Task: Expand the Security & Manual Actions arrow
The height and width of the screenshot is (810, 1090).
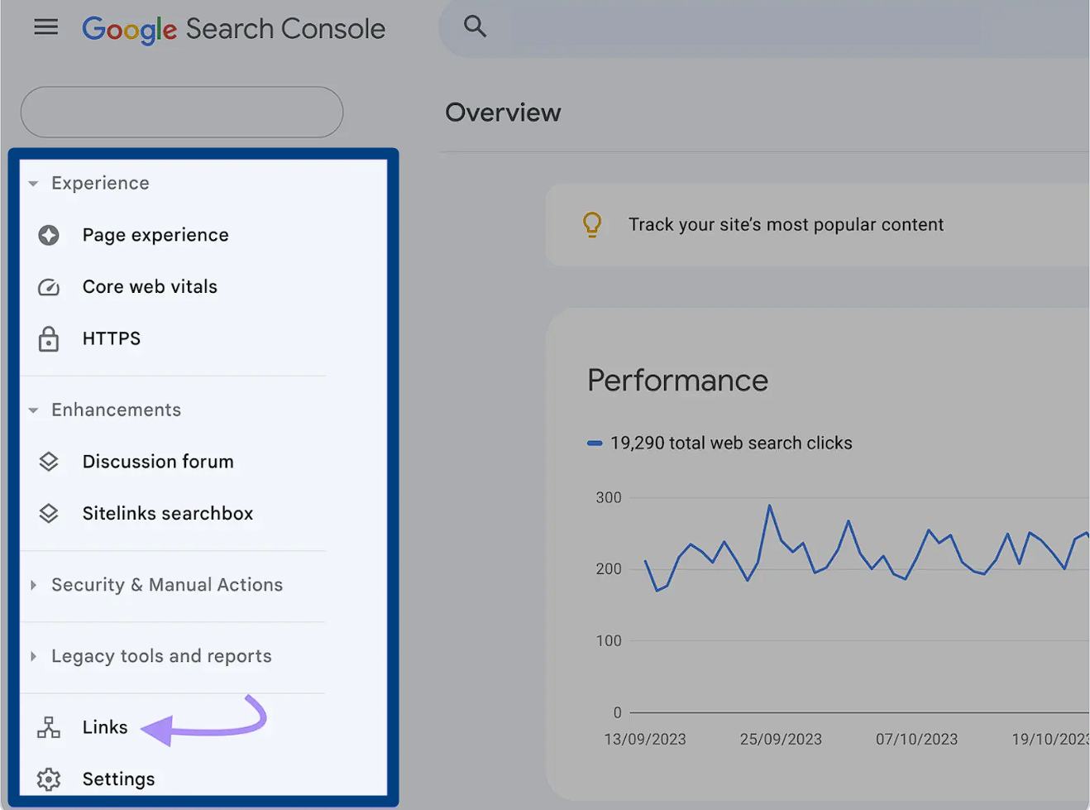Action: click(x=33, y=585)
